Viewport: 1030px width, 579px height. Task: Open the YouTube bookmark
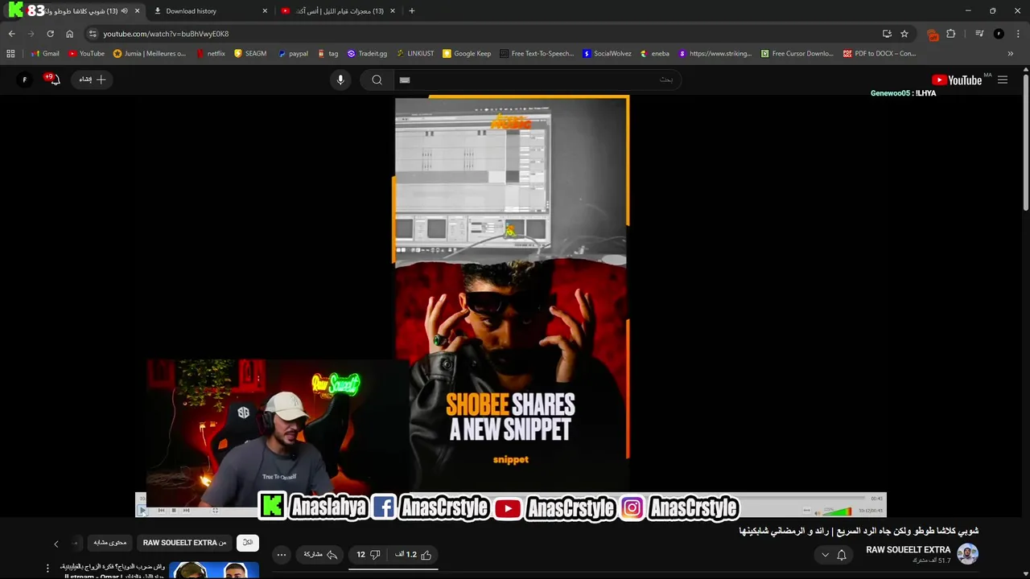click(x=86, y=54)
